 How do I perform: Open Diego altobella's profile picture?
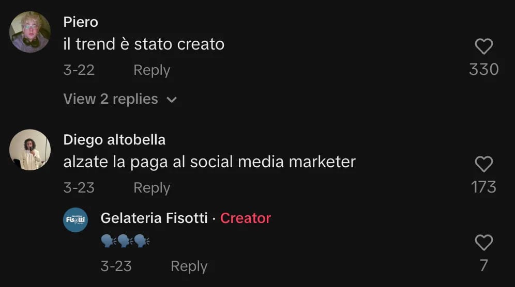(x=30, y=150)
